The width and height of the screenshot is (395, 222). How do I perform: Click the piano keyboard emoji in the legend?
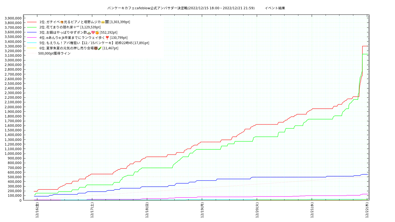(x=107, y=22)
